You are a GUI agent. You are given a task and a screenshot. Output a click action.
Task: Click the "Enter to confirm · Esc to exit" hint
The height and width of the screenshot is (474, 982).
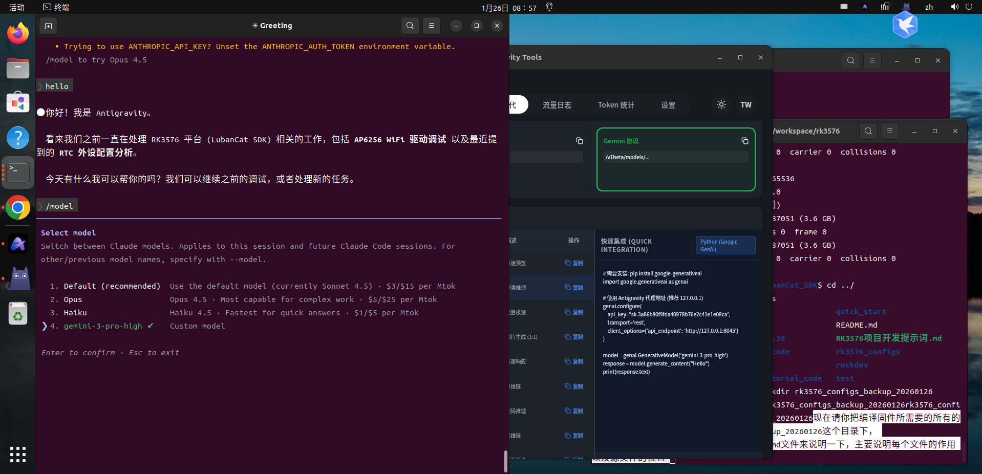[x=110, y=353]
